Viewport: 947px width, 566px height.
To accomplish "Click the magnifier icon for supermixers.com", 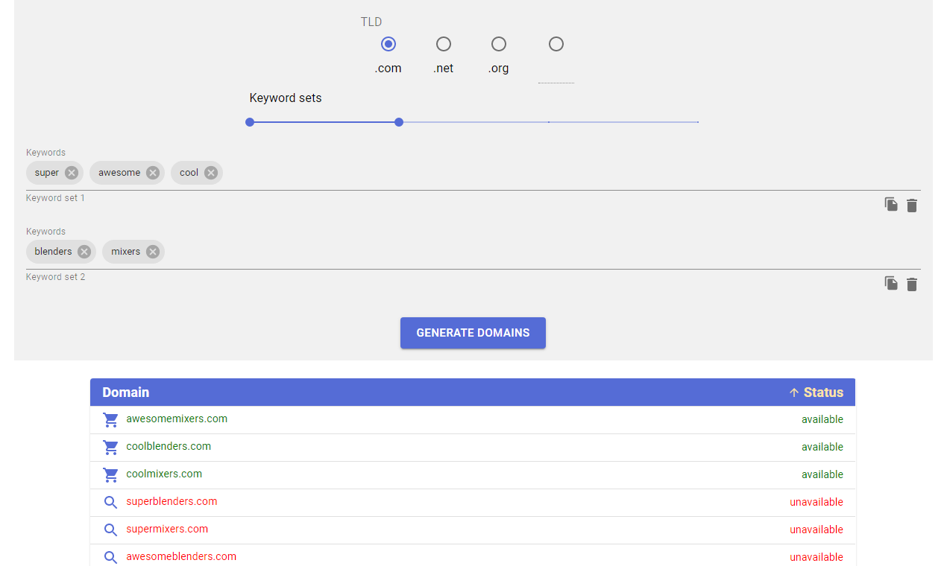I will (110, 530).
